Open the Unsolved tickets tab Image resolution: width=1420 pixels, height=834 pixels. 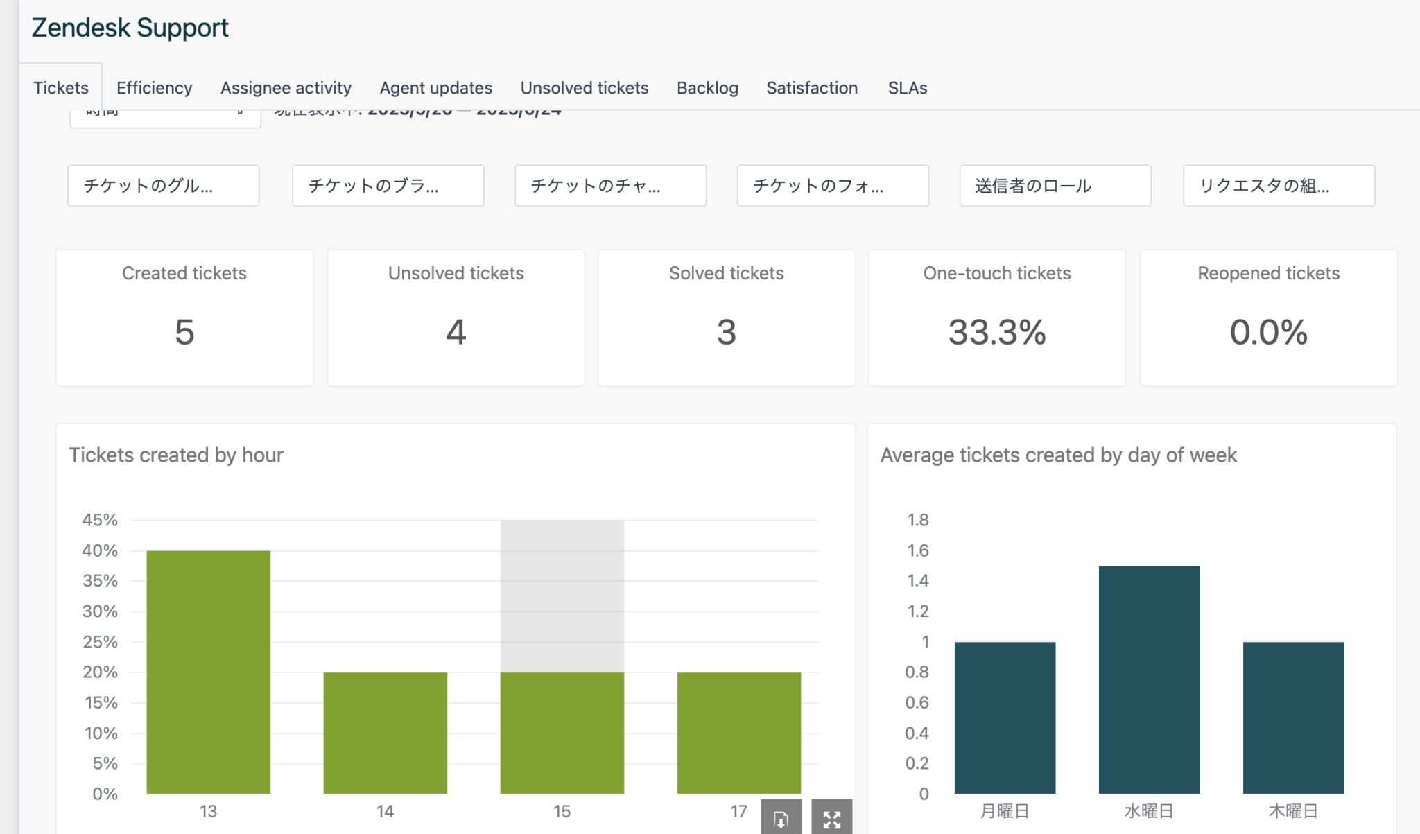coord(584,87)
